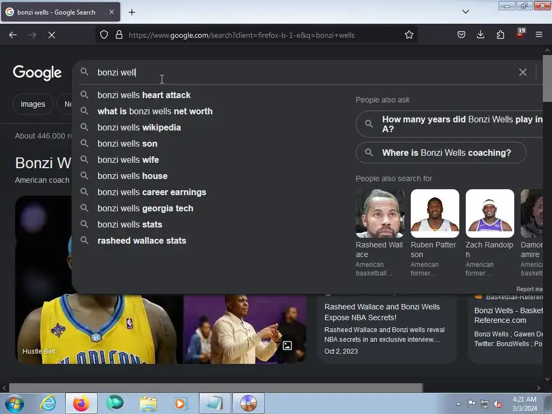Image resolution: width=552 pixels, height=414 pixels.
Task: Click the Report inappropriate predictions link
Action: click(529, 289)
